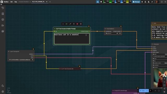Click the badge above positive prompt node
Screen dimensions: 167x94
[89, 26]
